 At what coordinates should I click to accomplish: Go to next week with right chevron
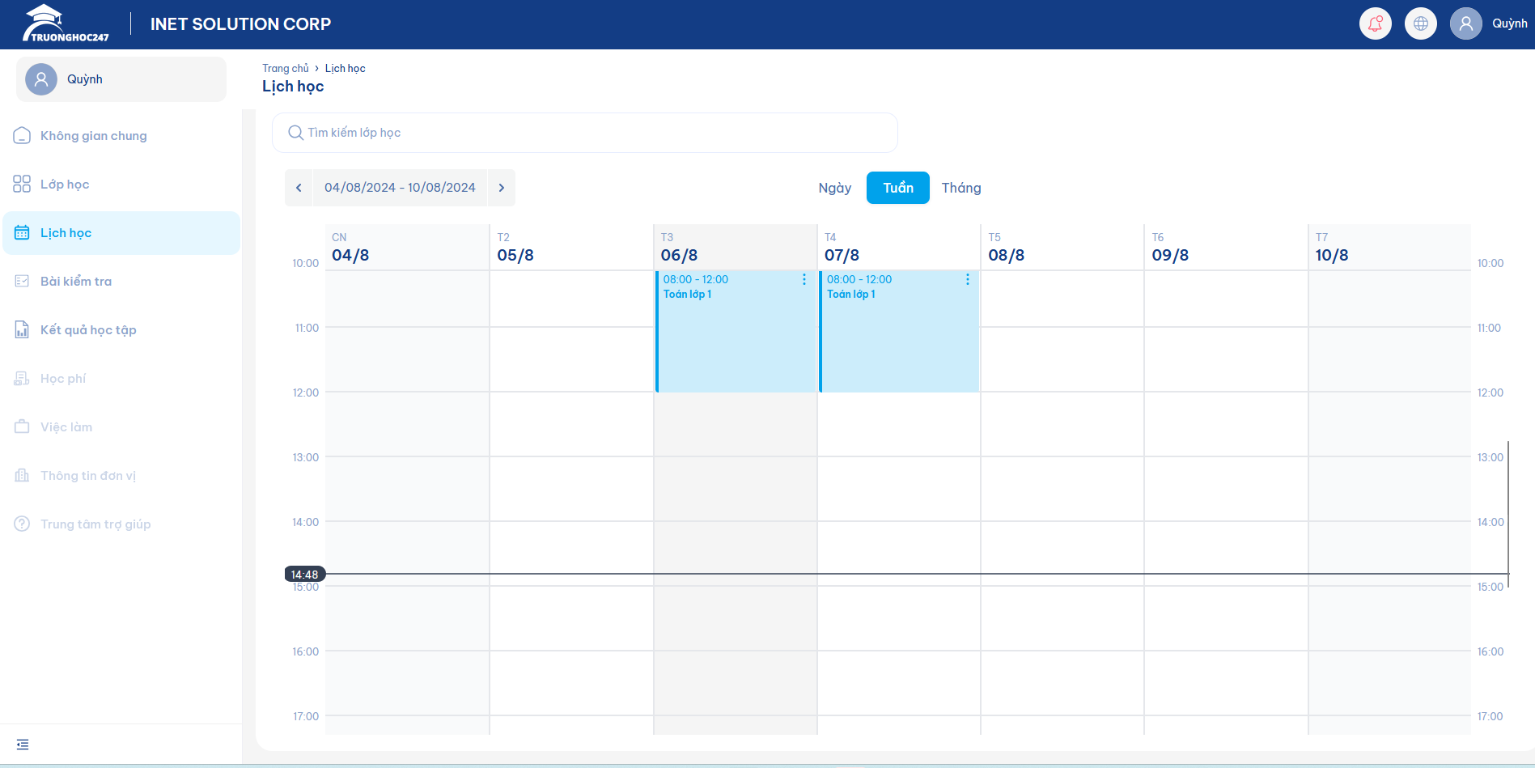pyautogui.click(x=502, y=188)
